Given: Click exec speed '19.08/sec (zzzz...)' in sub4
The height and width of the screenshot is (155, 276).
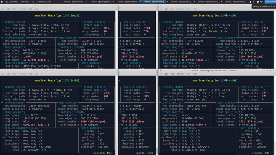Looking at the screenshot, I should click(195, 60).
